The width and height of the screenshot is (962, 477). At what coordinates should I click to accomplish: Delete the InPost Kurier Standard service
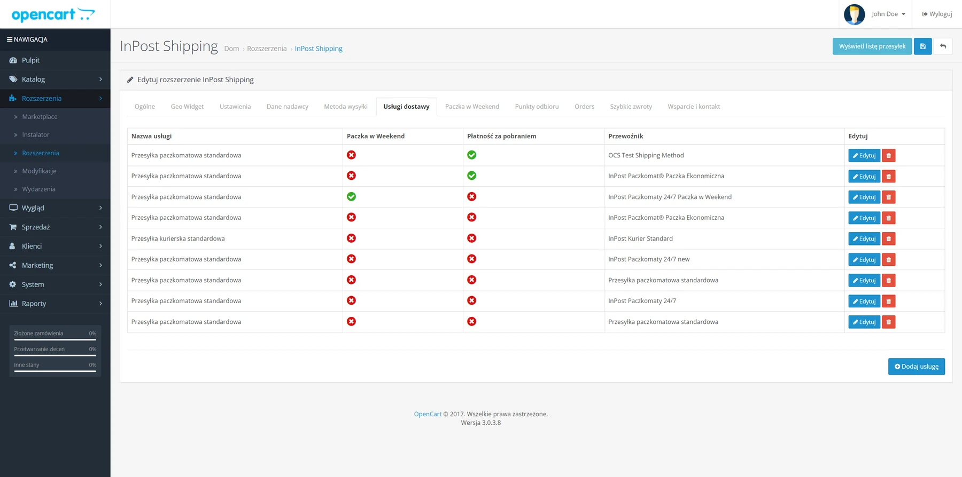click(x=888, y=239)
